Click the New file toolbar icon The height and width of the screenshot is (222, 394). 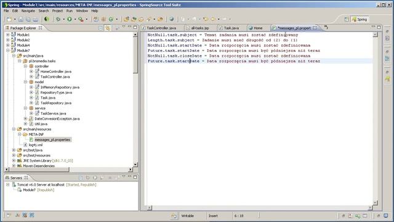9,19
